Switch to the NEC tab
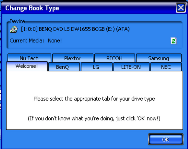Screen dimensions: 188x149 click(166, 67)
